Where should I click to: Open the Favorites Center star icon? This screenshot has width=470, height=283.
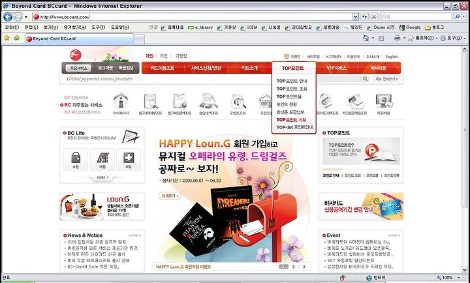pyautogui.click(x=7, y=38)
